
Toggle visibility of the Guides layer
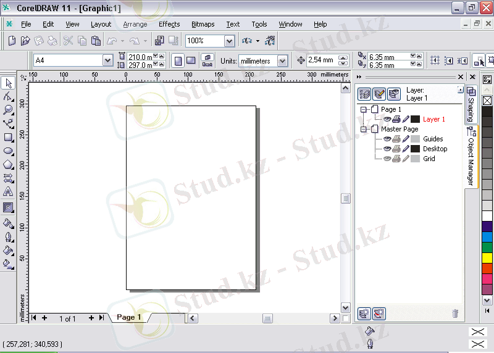pyautogui.click(x=387, y=139)
